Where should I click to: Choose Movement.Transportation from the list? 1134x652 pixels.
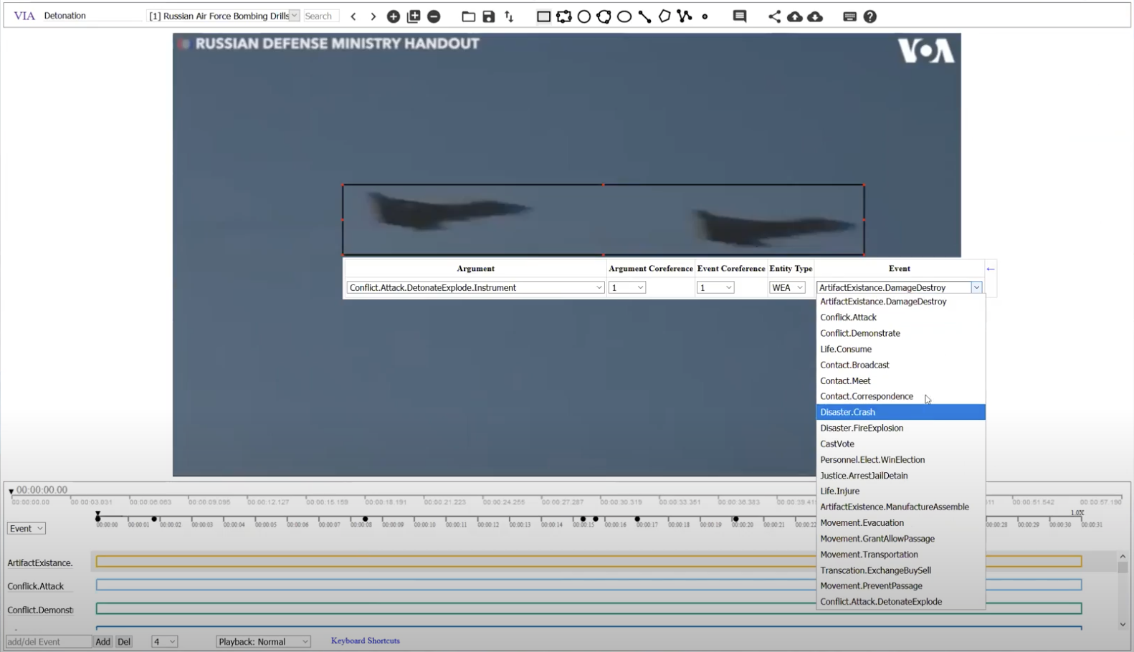click(900, 554)
